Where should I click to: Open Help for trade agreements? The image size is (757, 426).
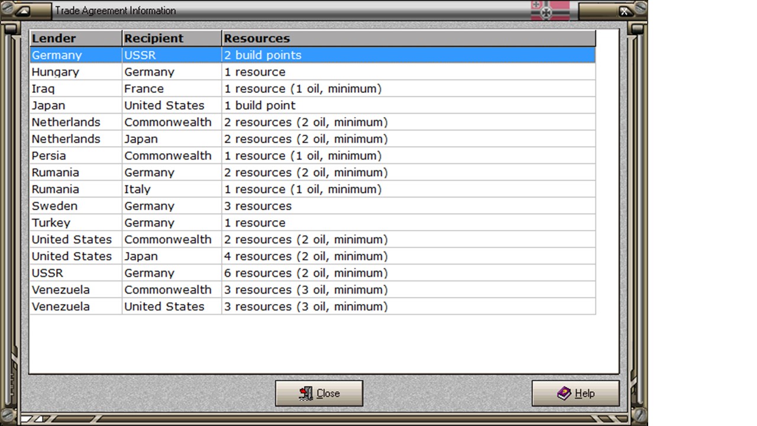coord(575,393)
